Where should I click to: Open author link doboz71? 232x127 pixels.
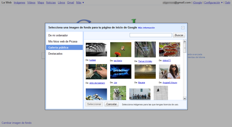click(167, 60)
